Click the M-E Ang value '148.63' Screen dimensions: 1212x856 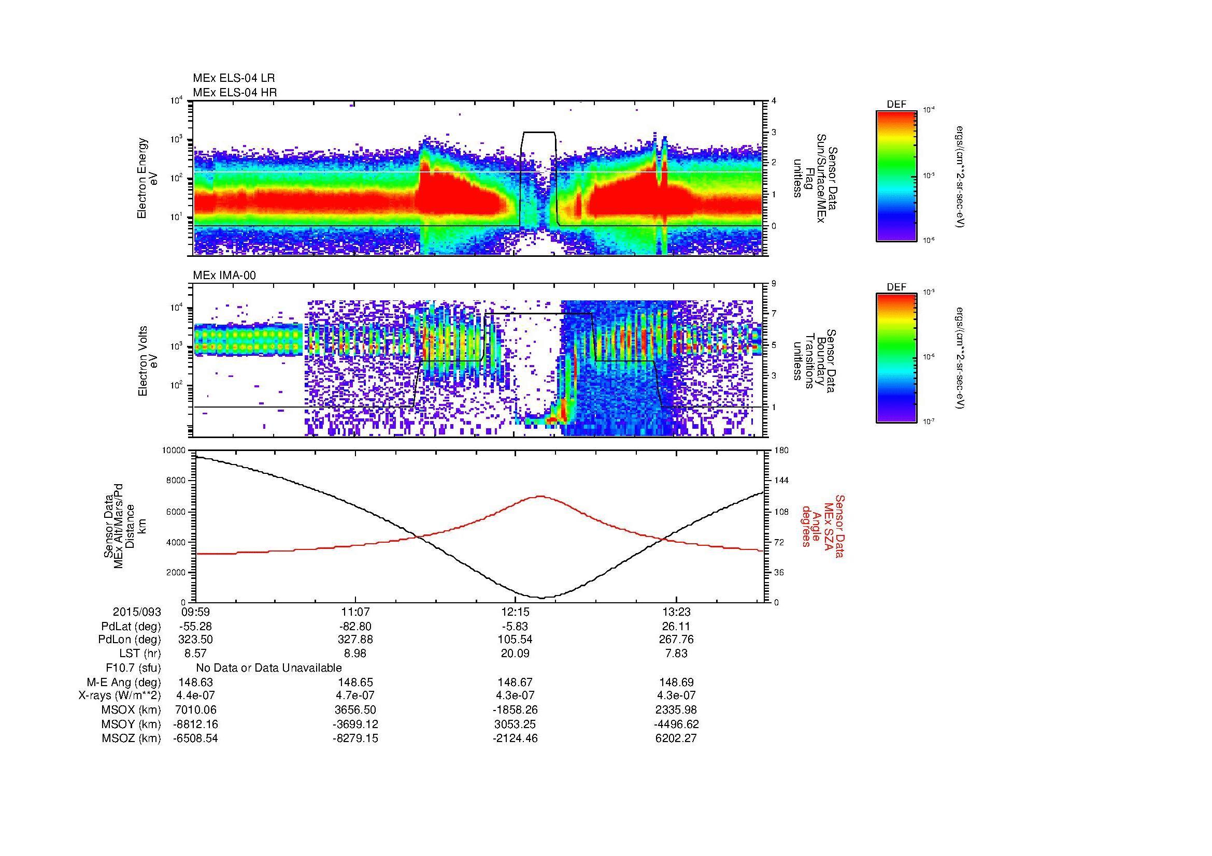(196, 682)
